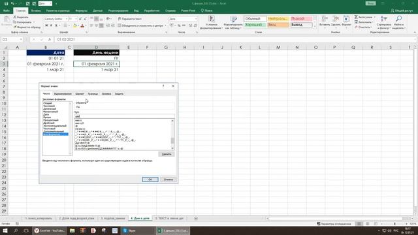This screenshot has height=235, width=418.
Task: Switch to the Защита tab in the dialog
Action: tap(119, 94)
